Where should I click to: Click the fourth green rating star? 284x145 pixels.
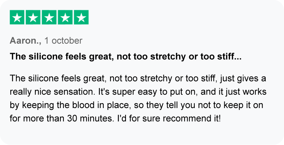[65, 18]
